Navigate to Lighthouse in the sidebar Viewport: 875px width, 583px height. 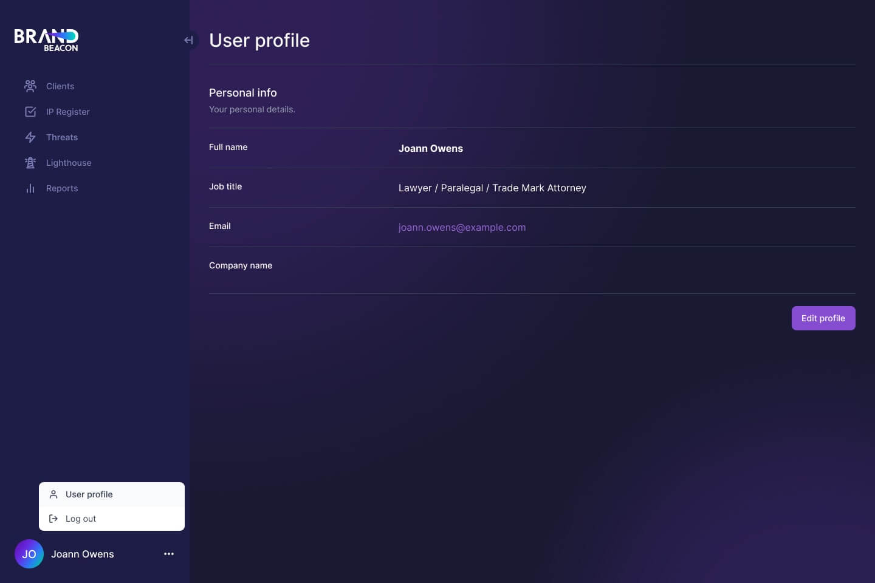(x=69, y=163)
